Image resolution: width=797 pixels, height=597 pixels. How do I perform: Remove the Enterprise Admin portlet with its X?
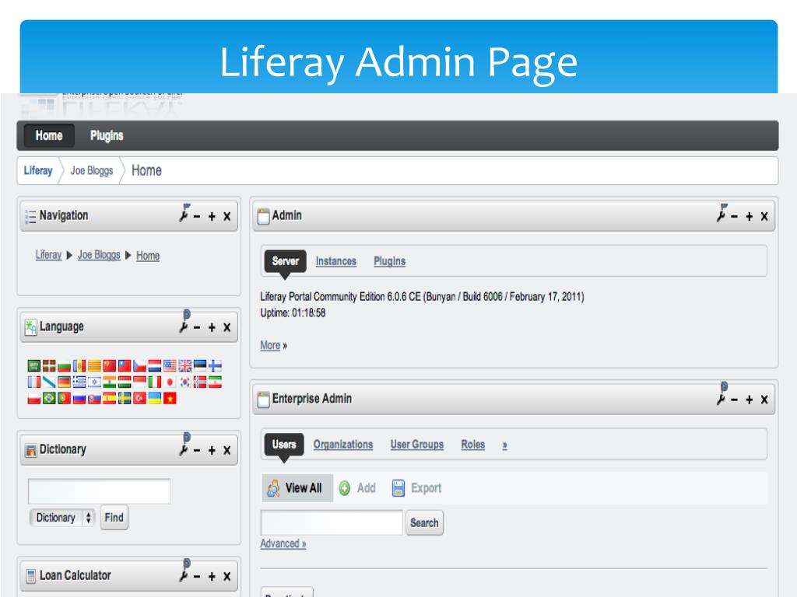[764, 400]
